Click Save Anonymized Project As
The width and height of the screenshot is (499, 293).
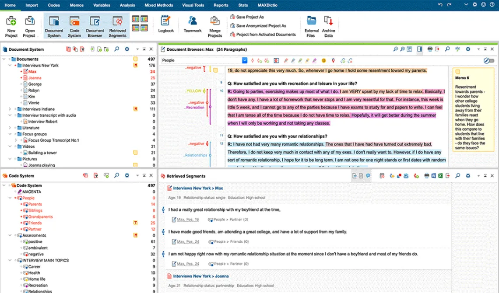[258, 26]
